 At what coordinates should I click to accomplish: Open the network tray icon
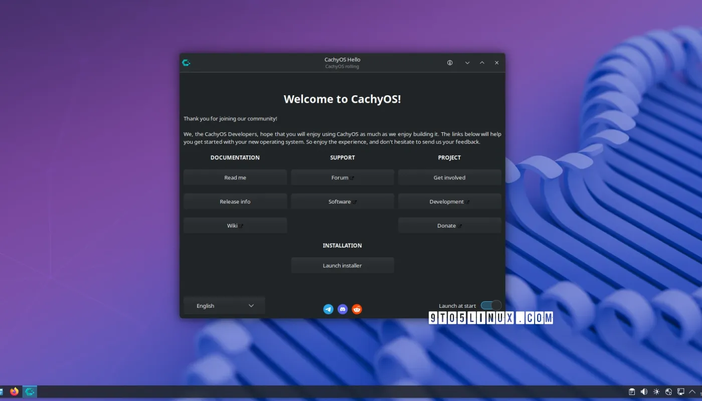668,391
